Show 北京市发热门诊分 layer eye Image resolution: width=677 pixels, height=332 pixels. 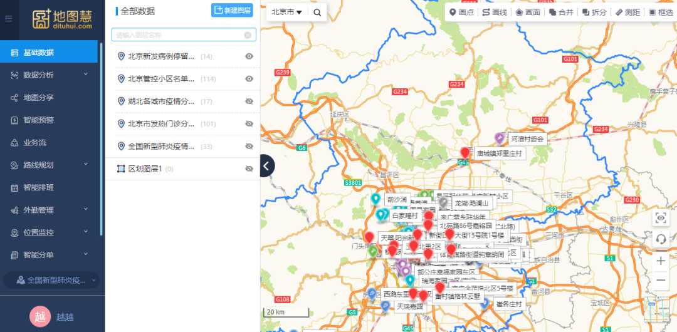(249, 124)
